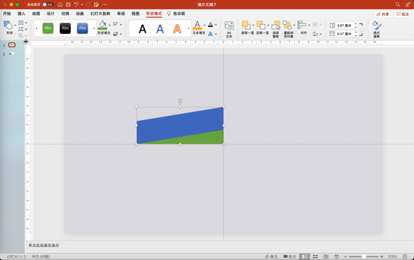Apply the orange outlined WordArt style A
The image size is (414, 260).
pyautogui.click(x=177, y=28)
